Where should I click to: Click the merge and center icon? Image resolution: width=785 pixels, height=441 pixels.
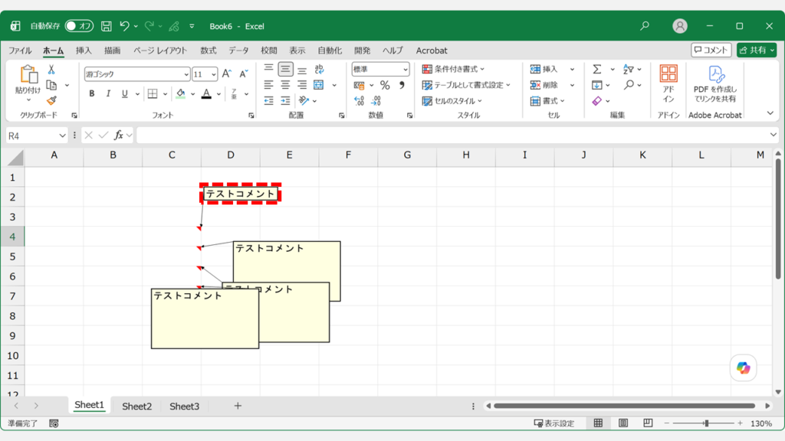(x=319, y=85)
